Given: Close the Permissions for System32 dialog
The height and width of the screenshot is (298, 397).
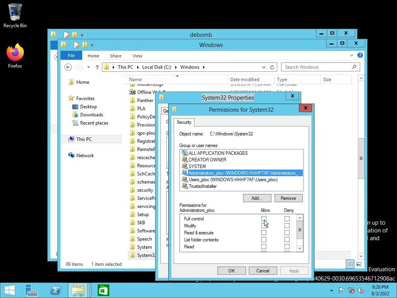Looking at the screenshot, I should 306,108.
